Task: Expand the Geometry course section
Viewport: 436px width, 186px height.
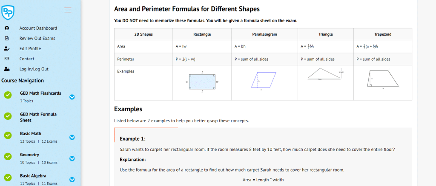Action: click(72, 158)
